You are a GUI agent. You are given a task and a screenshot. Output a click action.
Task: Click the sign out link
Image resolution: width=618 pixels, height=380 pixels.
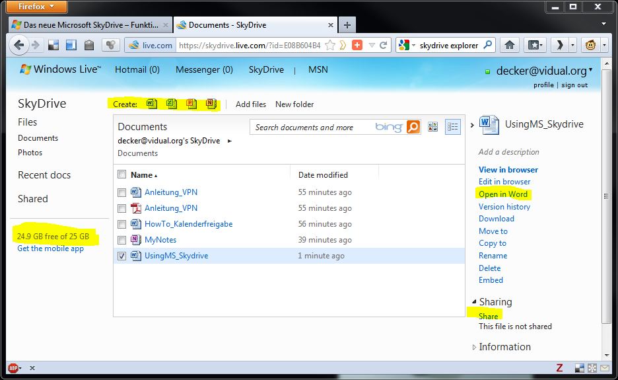coord(574,85)
